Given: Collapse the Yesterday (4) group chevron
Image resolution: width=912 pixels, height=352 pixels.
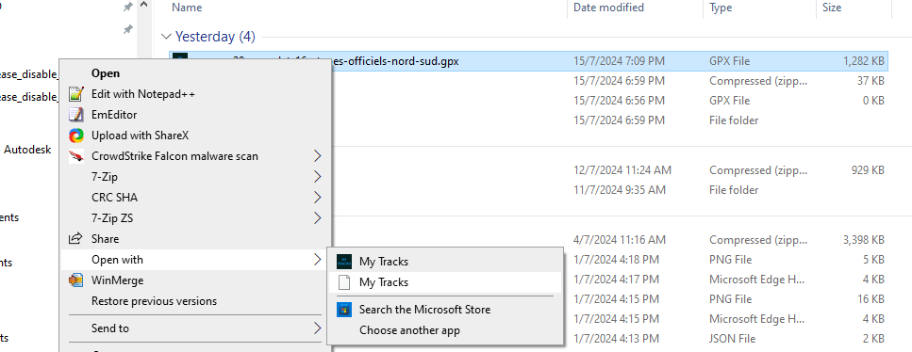Looking at the screenshot, I should [167, 37].
